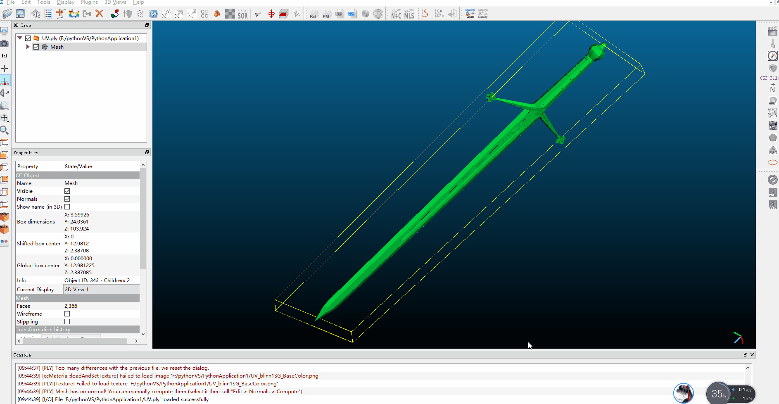Enable the Wireframe checkbox
This screenshot has width=779, height=404.
(67, 314)
